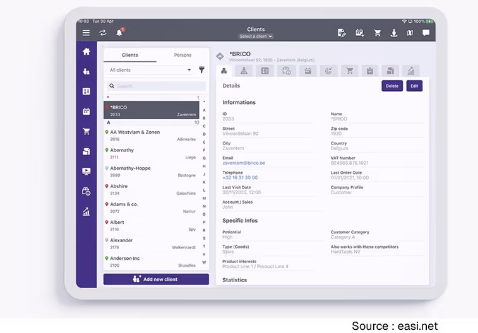The height and width of the screenshot is (333, 478).
Task: Open the contacts book detail tab
Action: pos(265,71)
